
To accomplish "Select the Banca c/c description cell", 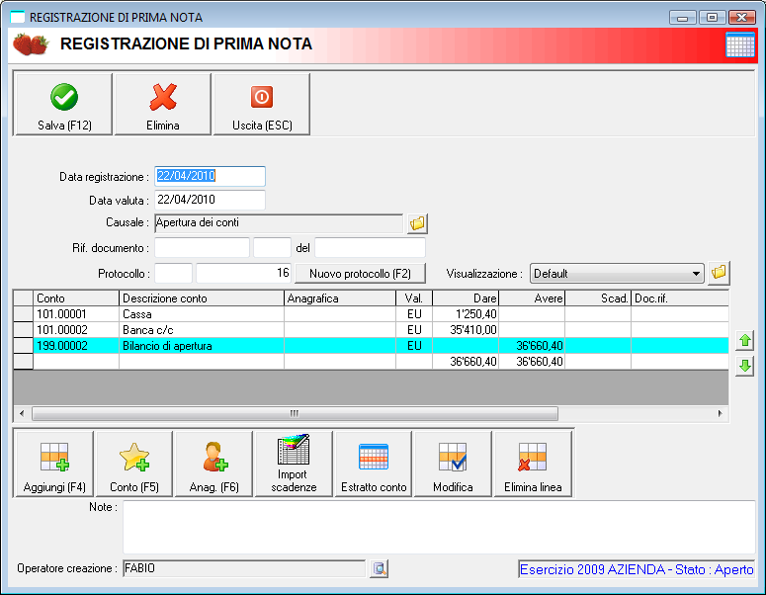I will click(202, 330).
